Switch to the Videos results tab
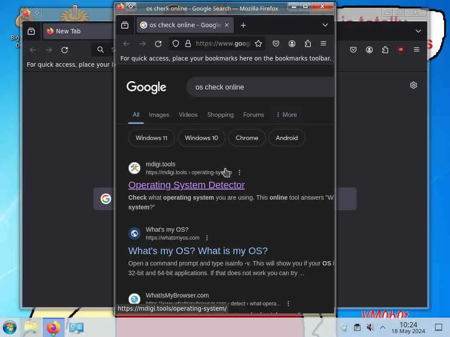 pos(188,115)
